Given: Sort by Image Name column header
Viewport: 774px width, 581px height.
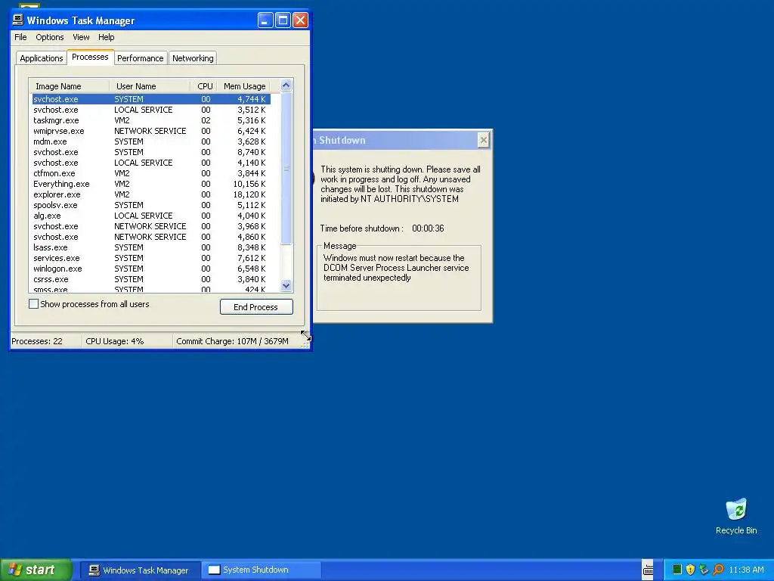Looking at the screenshot, I should point(69,86).
